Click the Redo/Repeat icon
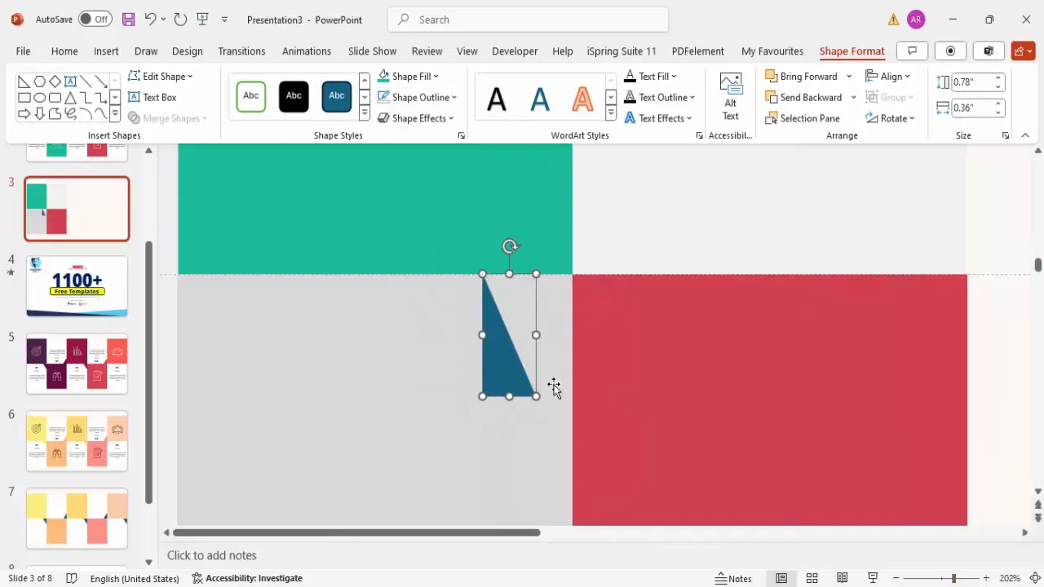1044x587 pixels. [x=180, y=19]
